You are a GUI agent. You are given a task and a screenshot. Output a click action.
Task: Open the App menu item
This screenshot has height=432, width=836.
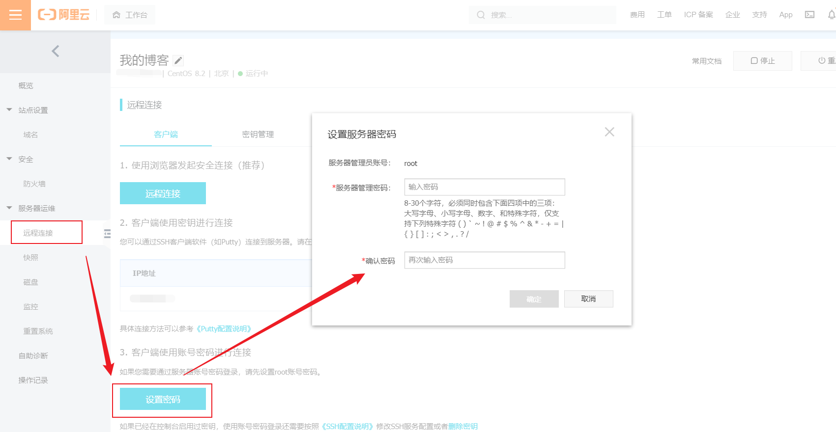click(785, 15)
